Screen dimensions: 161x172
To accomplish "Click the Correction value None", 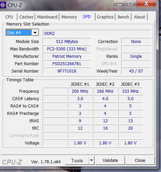I will pos(136,42).
